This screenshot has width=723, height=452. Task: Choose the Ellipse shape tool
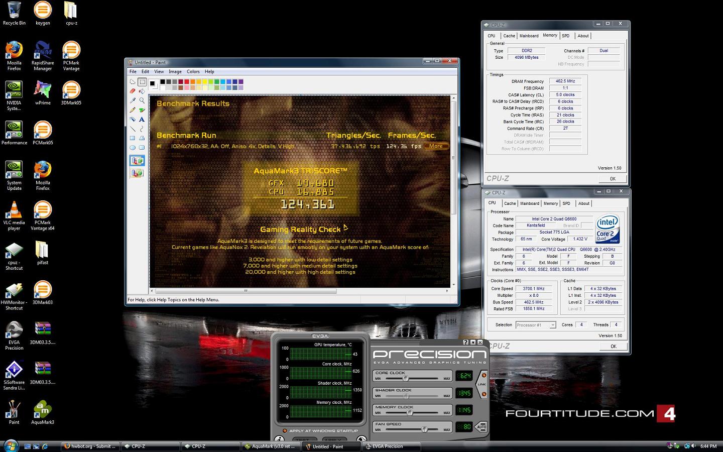point(133,148)
